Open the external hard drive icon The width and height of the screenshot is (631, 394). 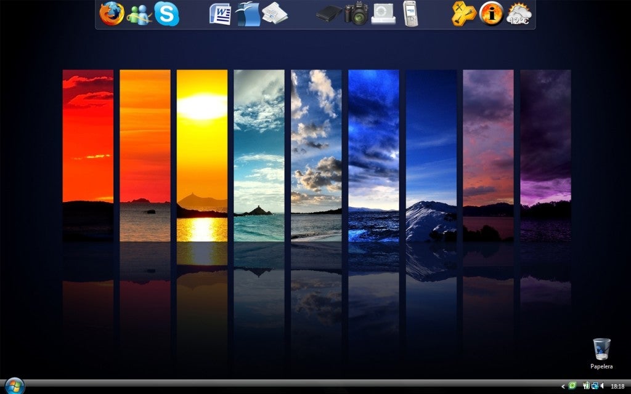(329, 14)
